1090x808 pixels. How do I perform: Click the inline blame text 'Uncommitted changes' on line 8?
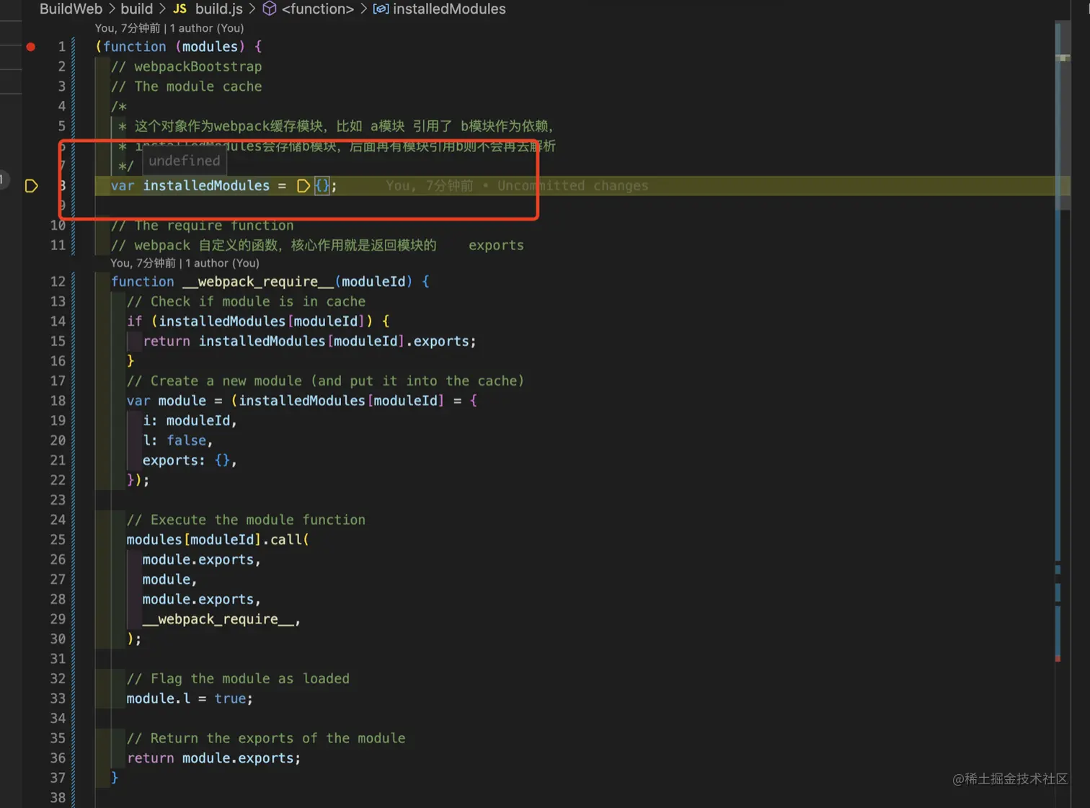coord(572,186)
